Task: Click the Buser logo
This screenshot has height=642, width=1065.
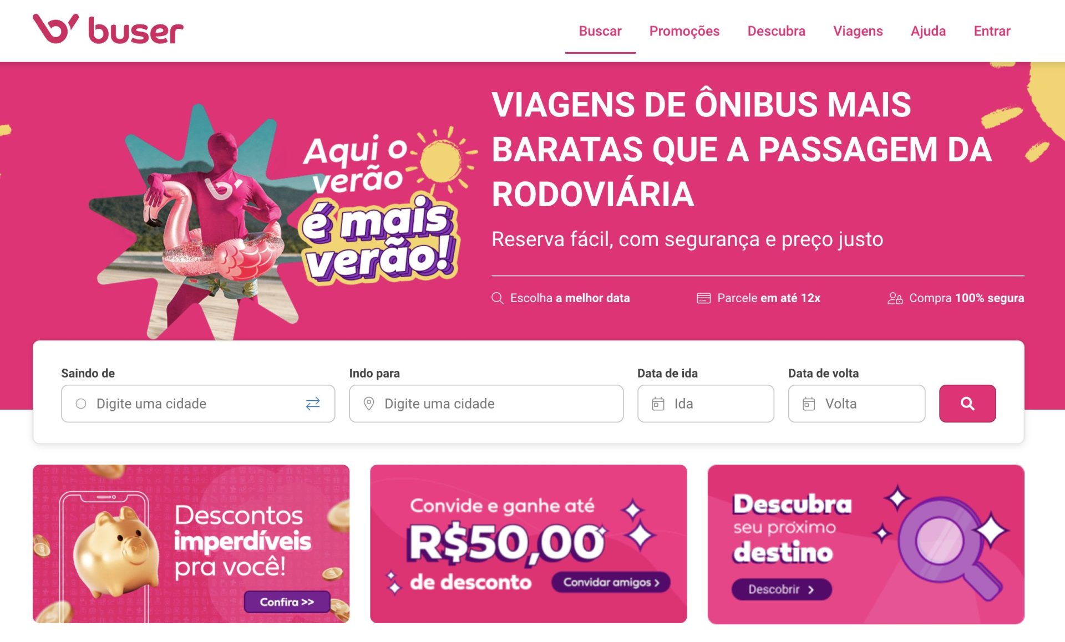Action: click(108, 29)
